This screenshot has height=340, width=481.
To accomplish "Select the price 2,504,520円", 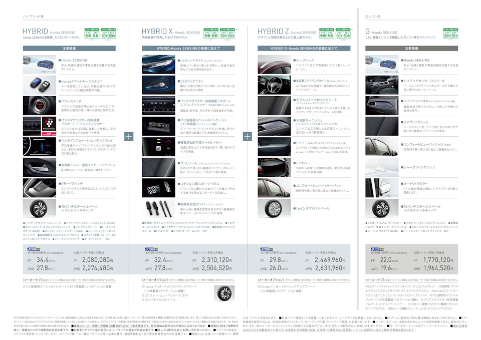I will click(x=216, y=268).
